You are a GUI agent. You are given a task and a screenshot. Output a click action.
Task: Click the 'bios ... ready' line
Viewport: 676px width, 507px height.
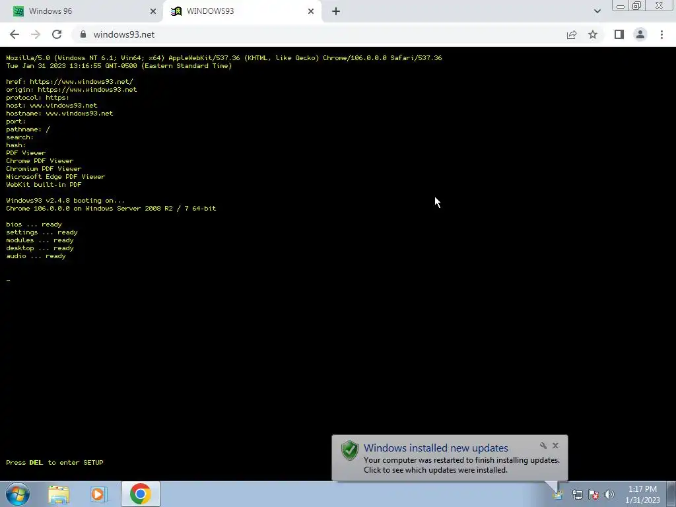34,224
